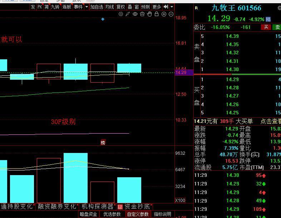Click the skip-to-end arrow icon in toolbar
This screenshot has height=218, width=281.
point(166,7)
